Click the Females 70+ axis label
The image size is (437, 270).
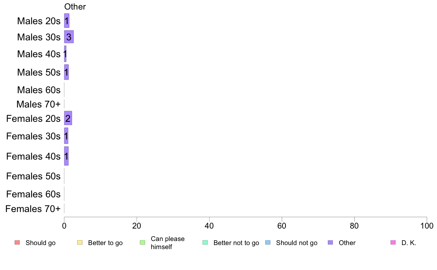click(33, 209)
